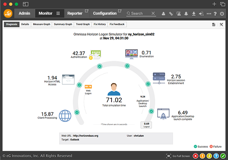Open the macOS sidebar toggle icon
Viewport: 228px width, 160px height.
pos(26,4)
